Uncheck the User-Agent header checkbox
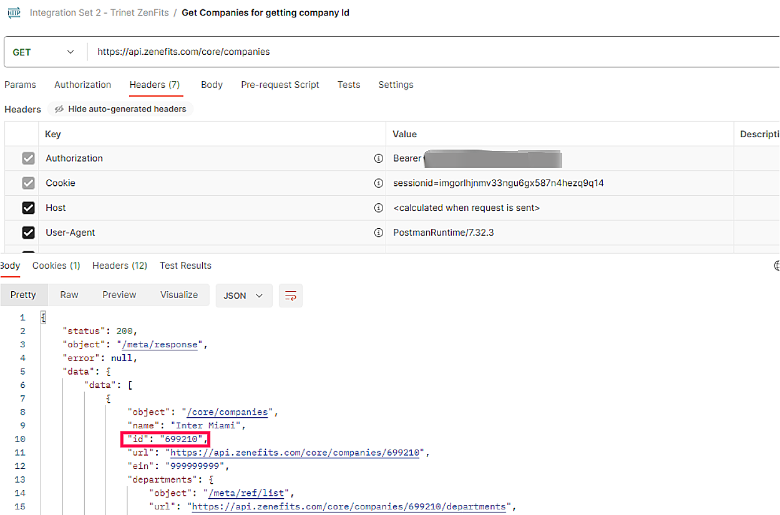 coord(28,233)
